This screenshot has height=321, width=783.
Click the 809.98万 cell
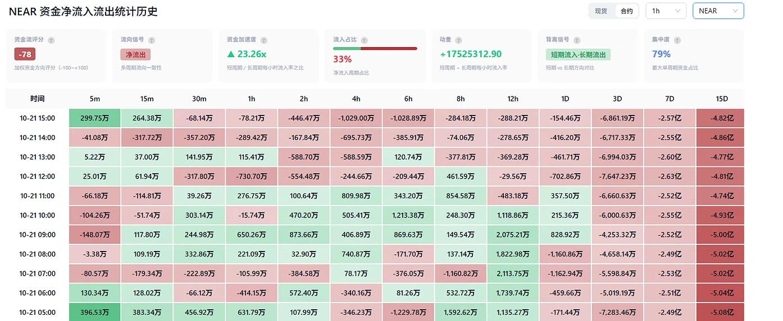click(356, 196)
